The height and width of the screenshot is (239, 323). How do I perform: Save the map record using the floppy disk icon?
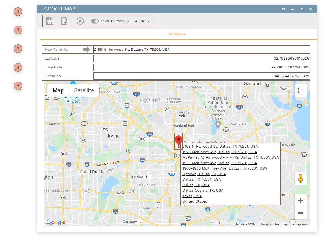pyautogui.click(x=49, y=21)
